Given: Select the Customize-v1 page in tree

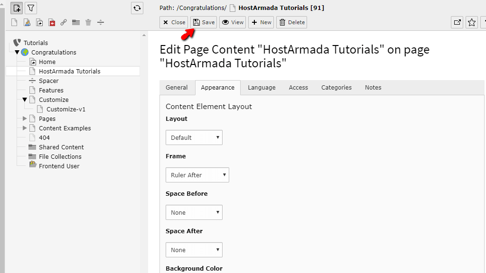Looking at the screenshot, I should point(65,109).
